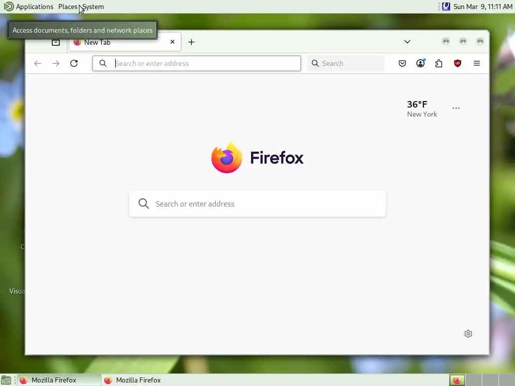Image resolution: width=515 pixels, height=386 pixels.
Task: Click Show Desktop icon in bottom panel
Action: click(x=6, y=380)
